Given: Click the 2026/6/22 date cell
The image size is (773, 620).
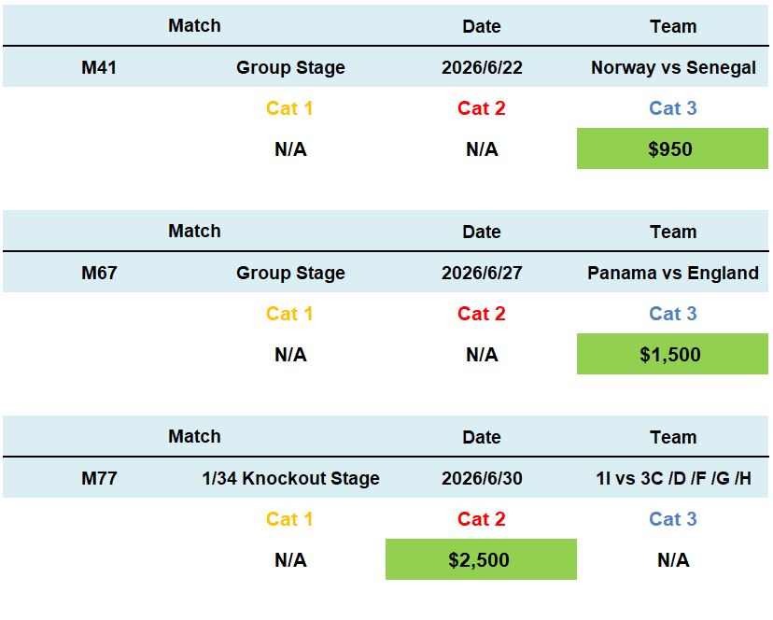Looking at the screenshot, I should 482,67.
